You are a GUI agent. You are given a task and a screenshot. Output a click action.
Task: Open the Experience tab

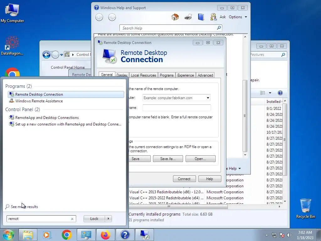point(186,75)
